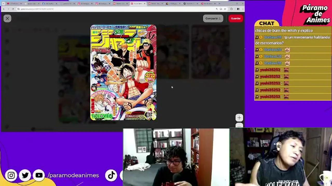Zoom in with the plus button

point(239,118)
